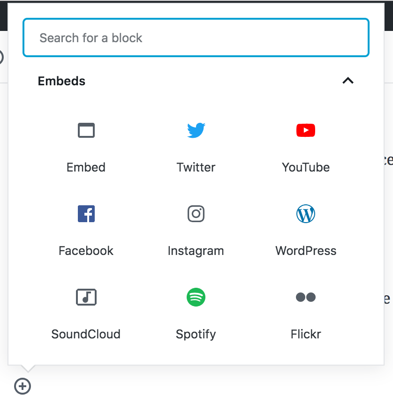
Task: Select the WordPress text label
Action: pos(306,251)
